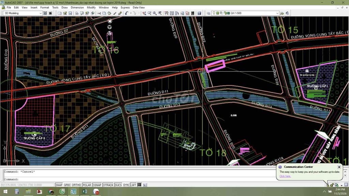Toggle LWT lineweight display

tap(133, 185)
